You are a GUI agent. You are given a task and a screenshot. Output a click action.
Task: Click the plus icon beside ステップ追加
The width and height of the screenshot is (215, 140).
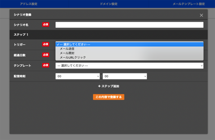[x=99, y=86]
